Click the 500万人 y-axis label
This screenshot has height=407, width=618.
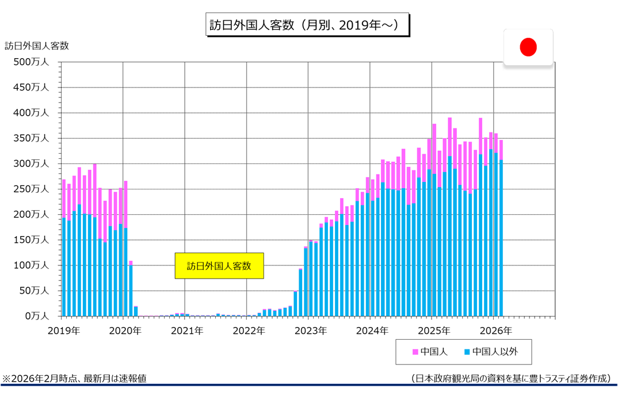coord(31,62)
